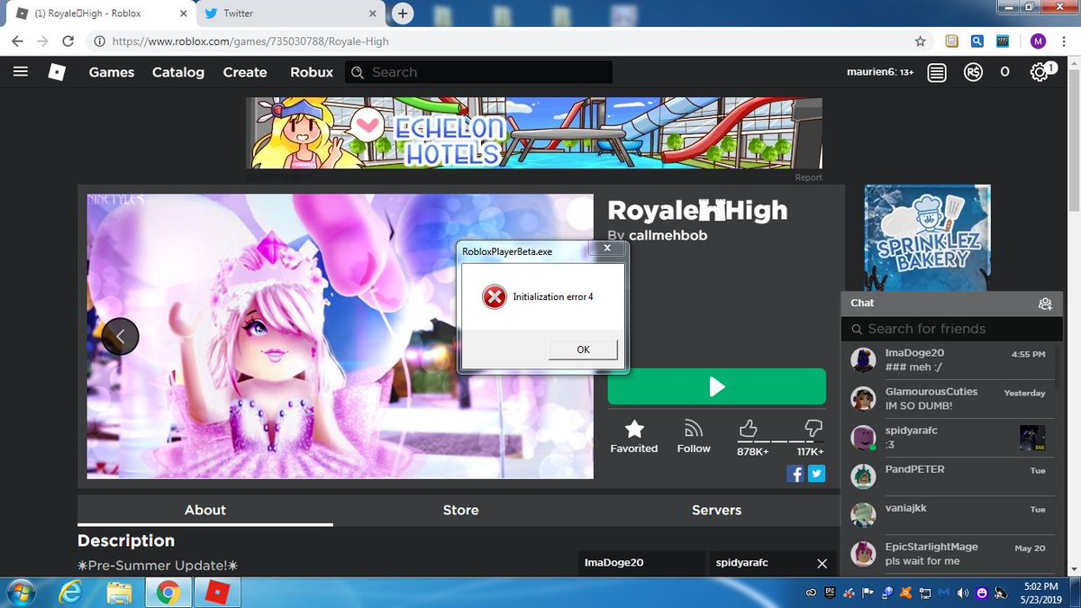The width and height of the screenshot is (1081, 608).
Task: Open the Windows Start button
Action: pos(19,593)
